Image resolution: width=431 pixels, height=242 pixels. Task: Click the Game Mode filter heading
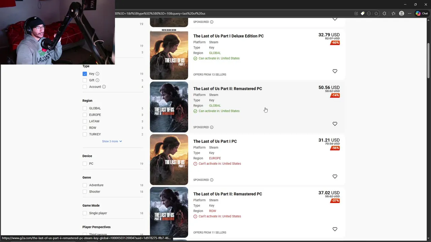click(91, 206)
